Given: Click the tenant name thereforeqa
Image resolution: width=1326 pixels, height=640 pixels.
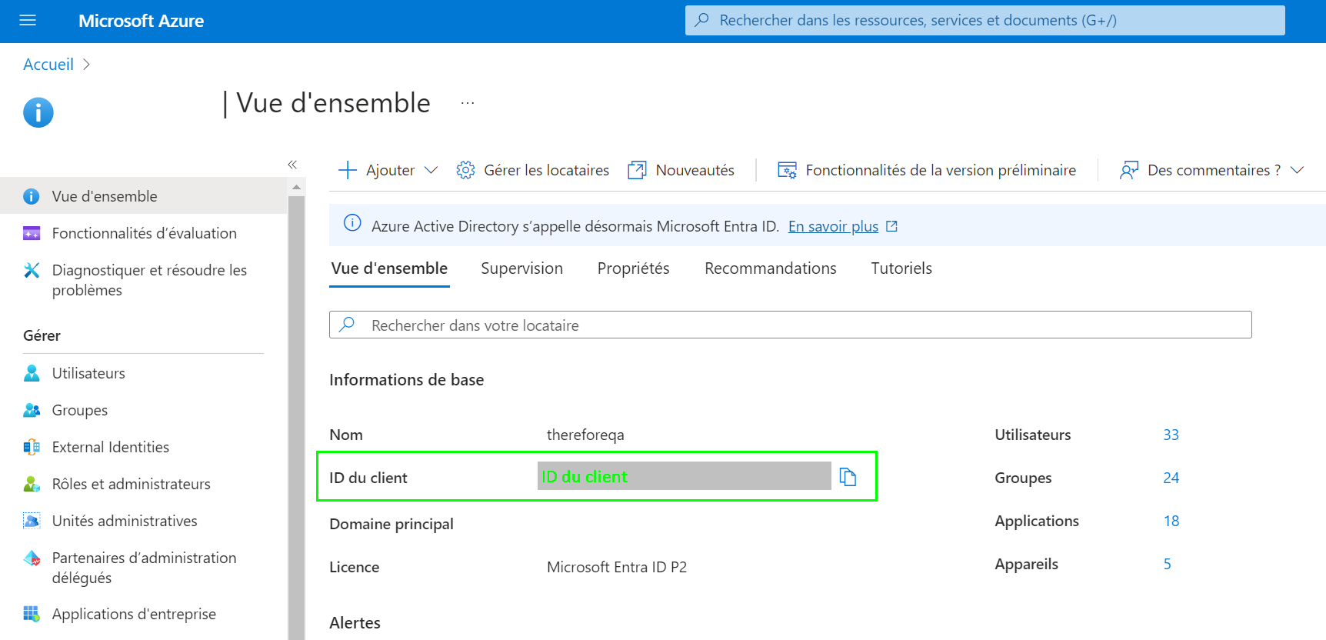Looking at the screenshot, I should coord(585,435).
